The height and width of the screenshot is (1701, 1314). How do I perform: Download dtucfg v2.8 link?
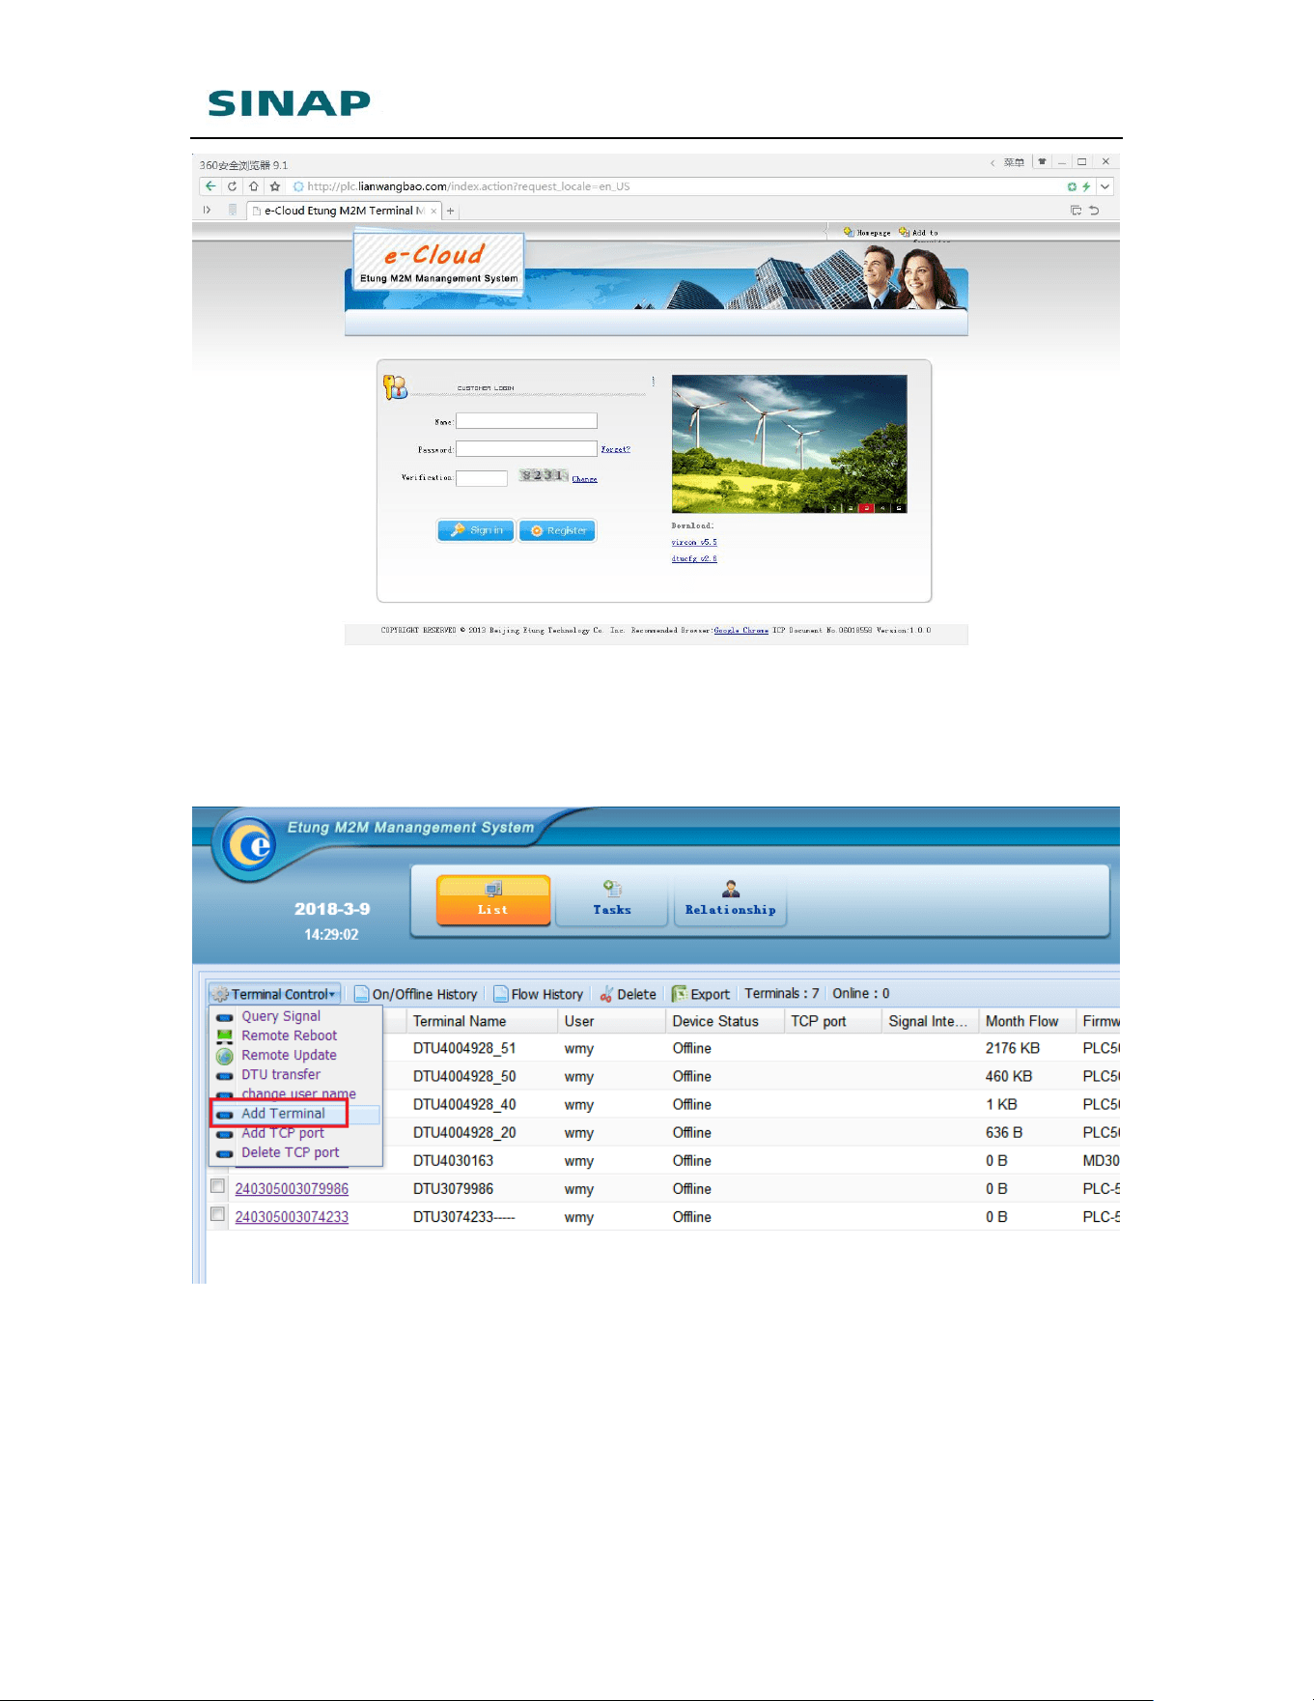pyautogui.click(x=694, y=559)
